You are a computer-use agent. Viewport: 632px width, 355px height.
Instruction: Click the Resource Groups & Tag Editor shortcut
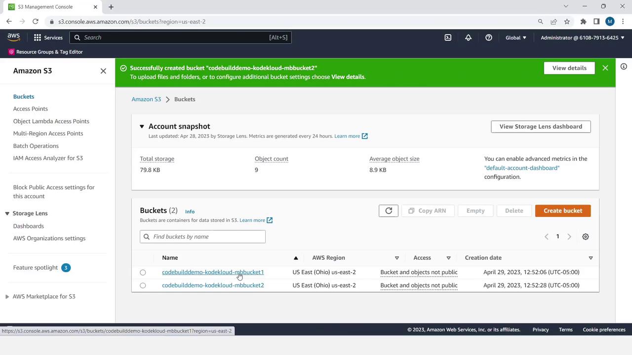click(x=45, y=52)
